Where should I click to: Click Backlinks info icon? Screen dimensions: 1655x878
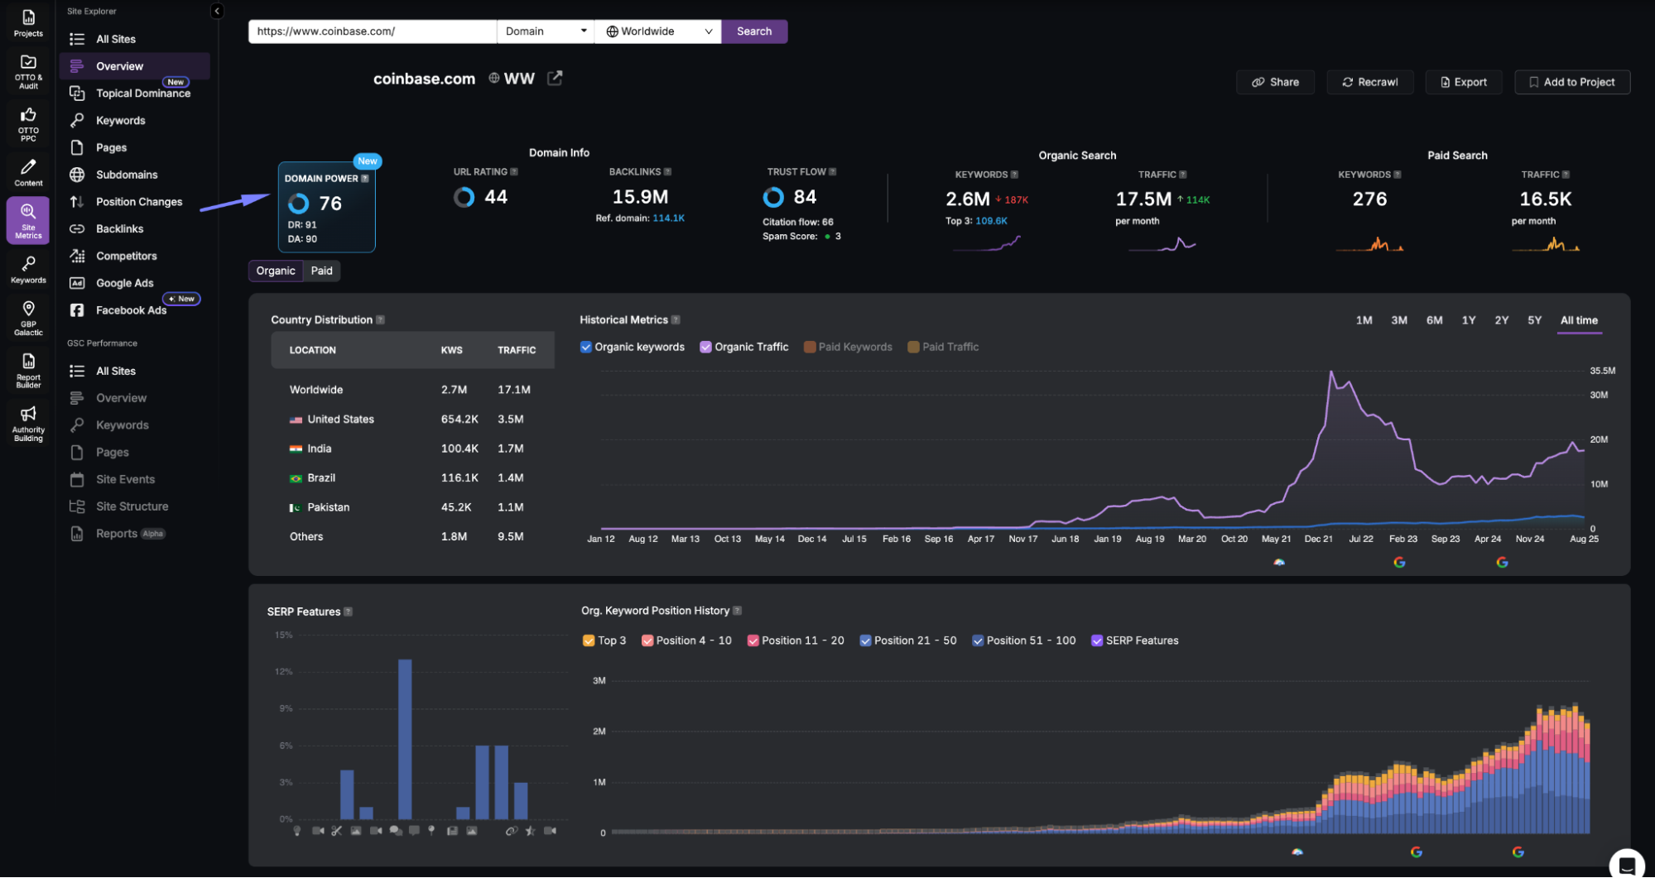[x=667, y=171]
